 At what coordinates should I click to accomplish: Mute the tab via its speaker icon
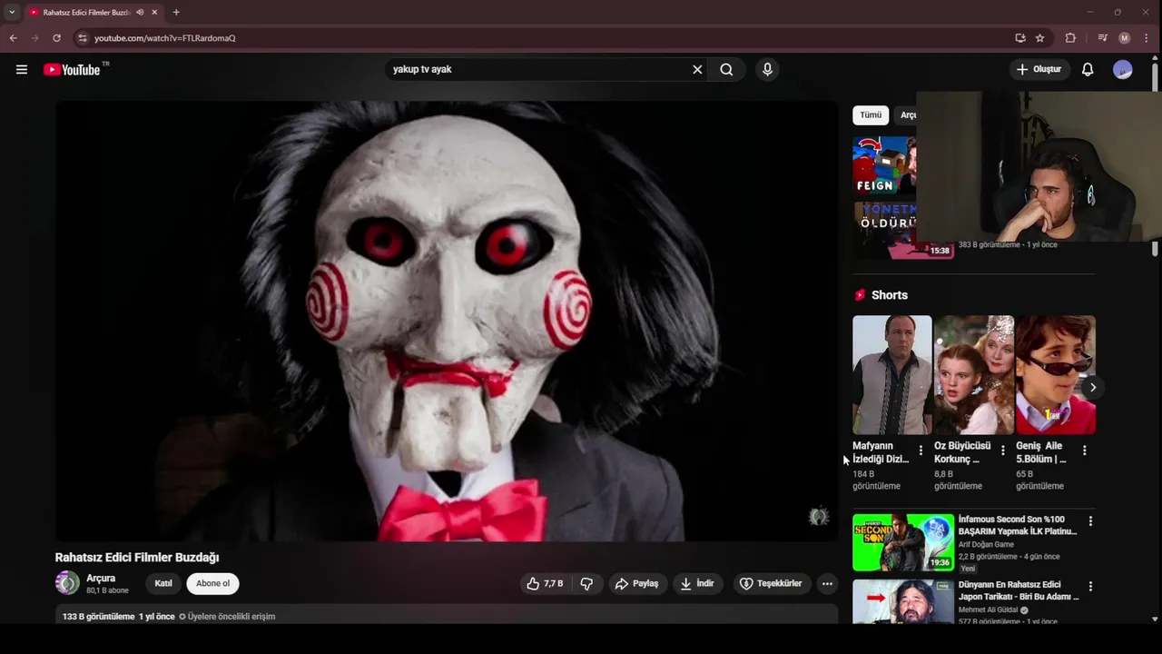click(140, 12)
